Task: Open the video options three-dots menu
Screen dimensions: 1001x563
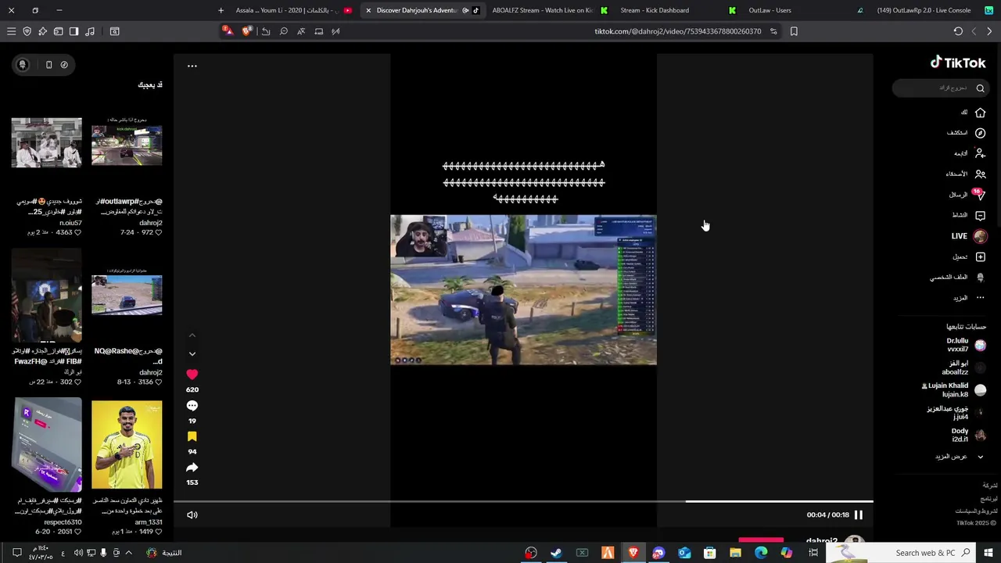Action: click(x=192, y=66)
